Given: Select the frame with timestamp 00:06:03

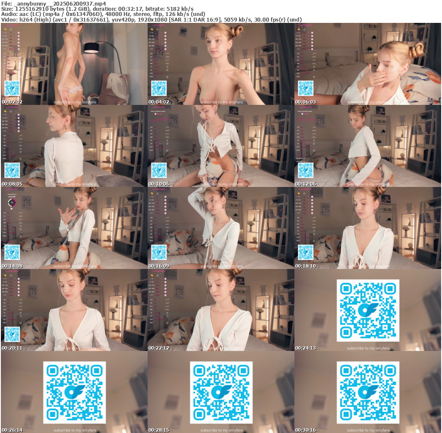Looking at the screenshot, I should click(x=368, y=64).
